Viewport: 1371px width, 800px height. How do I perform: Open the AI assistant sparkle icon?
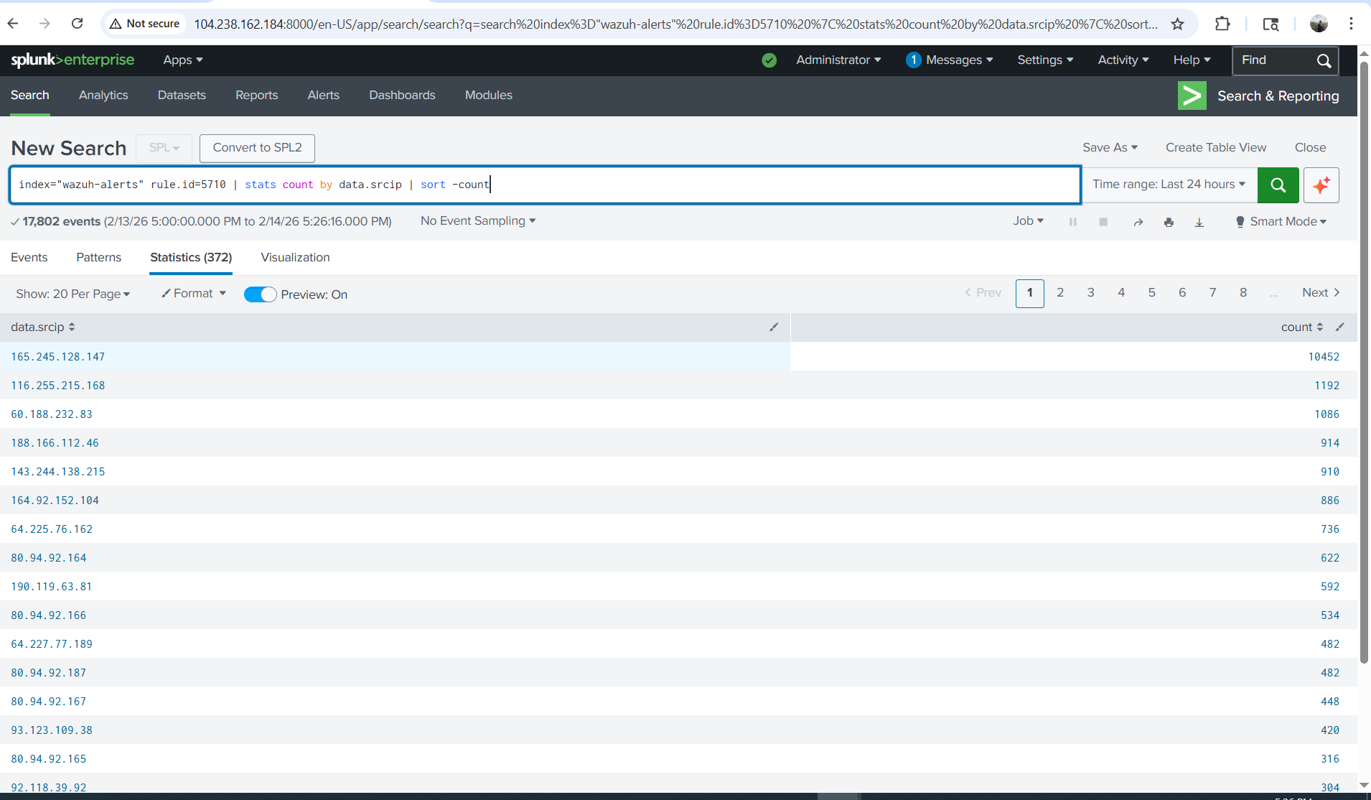pos(1321,185)
